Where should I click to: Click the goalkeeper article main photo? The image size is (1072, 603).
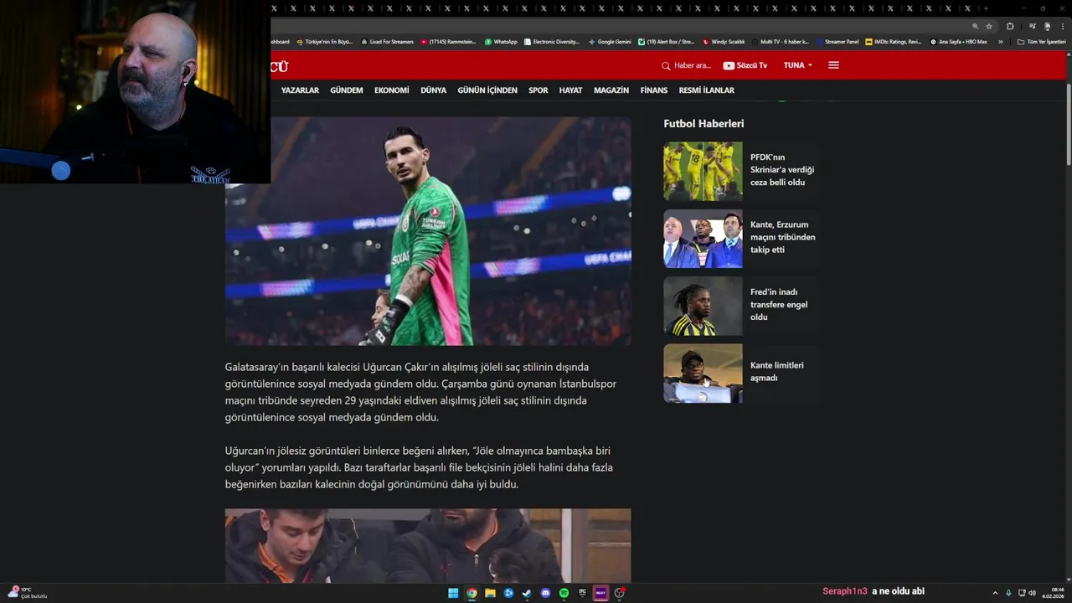(428, 231)
